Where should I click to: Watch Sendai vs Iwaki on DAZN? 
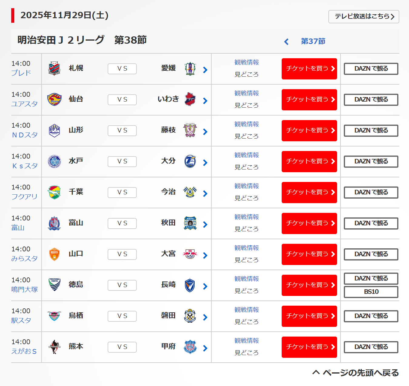tap(371, 99)
